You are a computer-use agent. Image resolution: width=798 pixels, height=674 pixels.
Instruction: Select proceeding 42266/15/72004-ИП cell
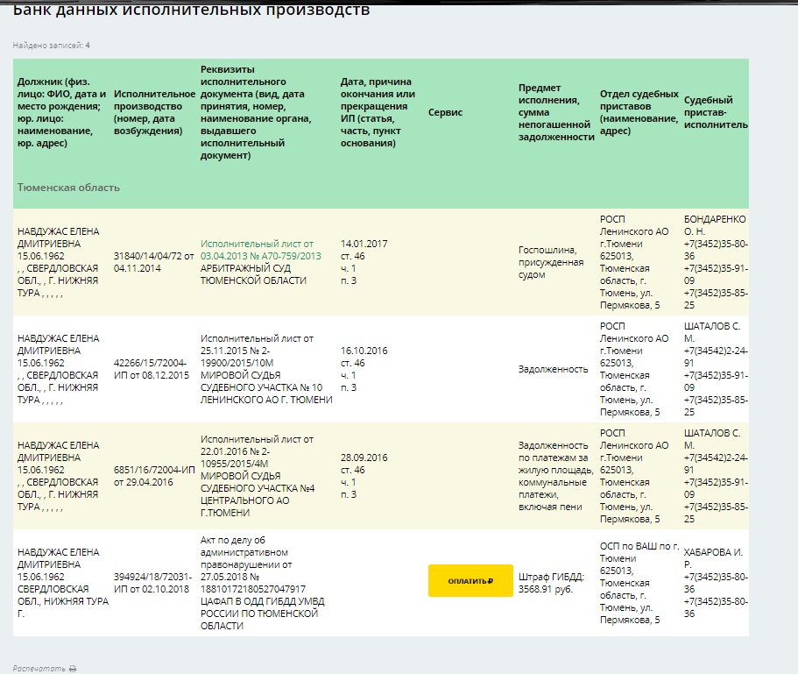click(x=152, y=369)
